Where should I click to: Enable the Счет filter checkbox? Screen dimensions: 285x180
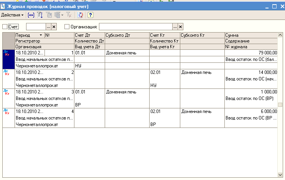[5, 27]
